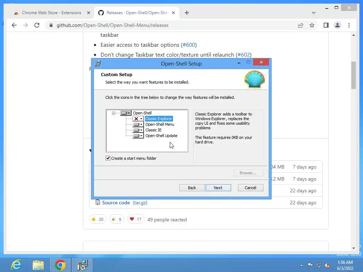Viewport: 363px width, 272px height.
Task: Go forward in Chrome
Action: pos(26,25)
